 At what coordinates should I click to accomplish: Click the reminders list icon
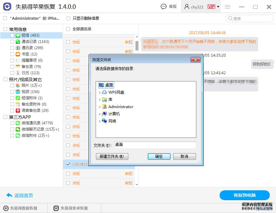pos(18,60)
